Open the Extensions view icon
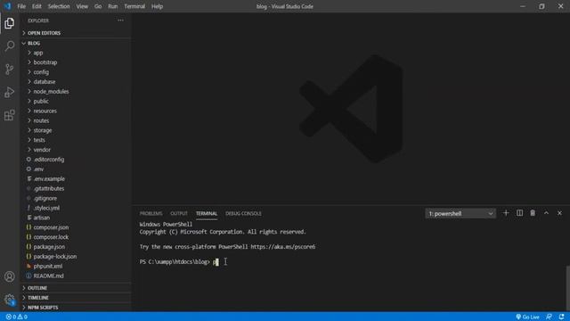 click(x=10, y=115)
